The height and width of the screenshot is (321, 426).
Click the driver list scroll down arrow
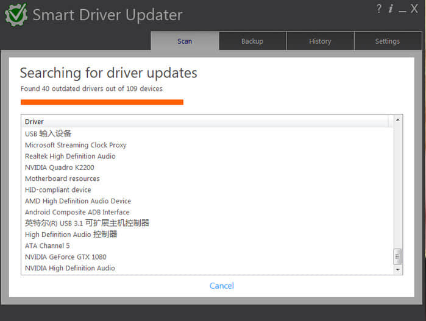[x=397, y=269]
